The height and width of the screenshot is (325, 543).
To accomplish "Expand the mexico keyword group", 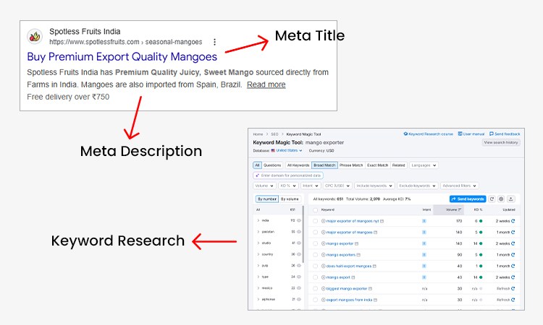I will point(258,288).
